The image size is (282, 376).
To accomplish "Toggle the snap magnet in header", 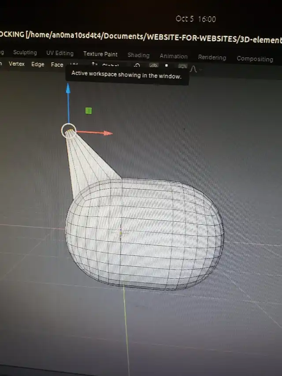I will 153,66.
